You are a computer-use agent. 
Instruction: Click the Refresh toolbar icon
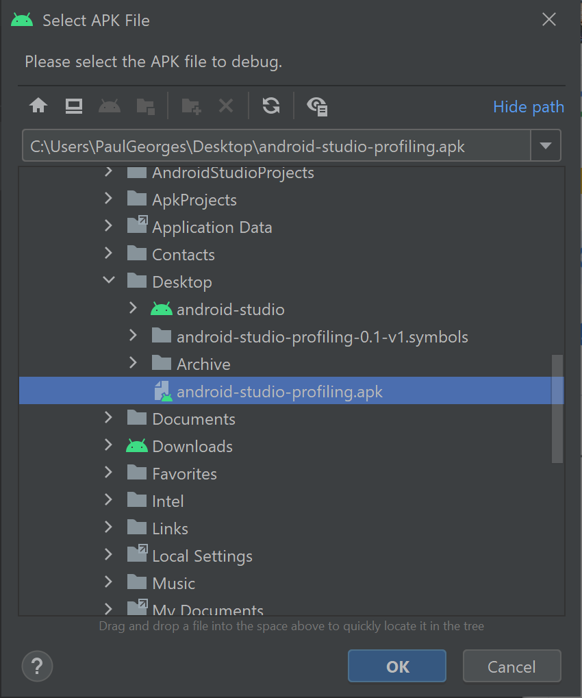pyautogui.click(x=271, y=106)
